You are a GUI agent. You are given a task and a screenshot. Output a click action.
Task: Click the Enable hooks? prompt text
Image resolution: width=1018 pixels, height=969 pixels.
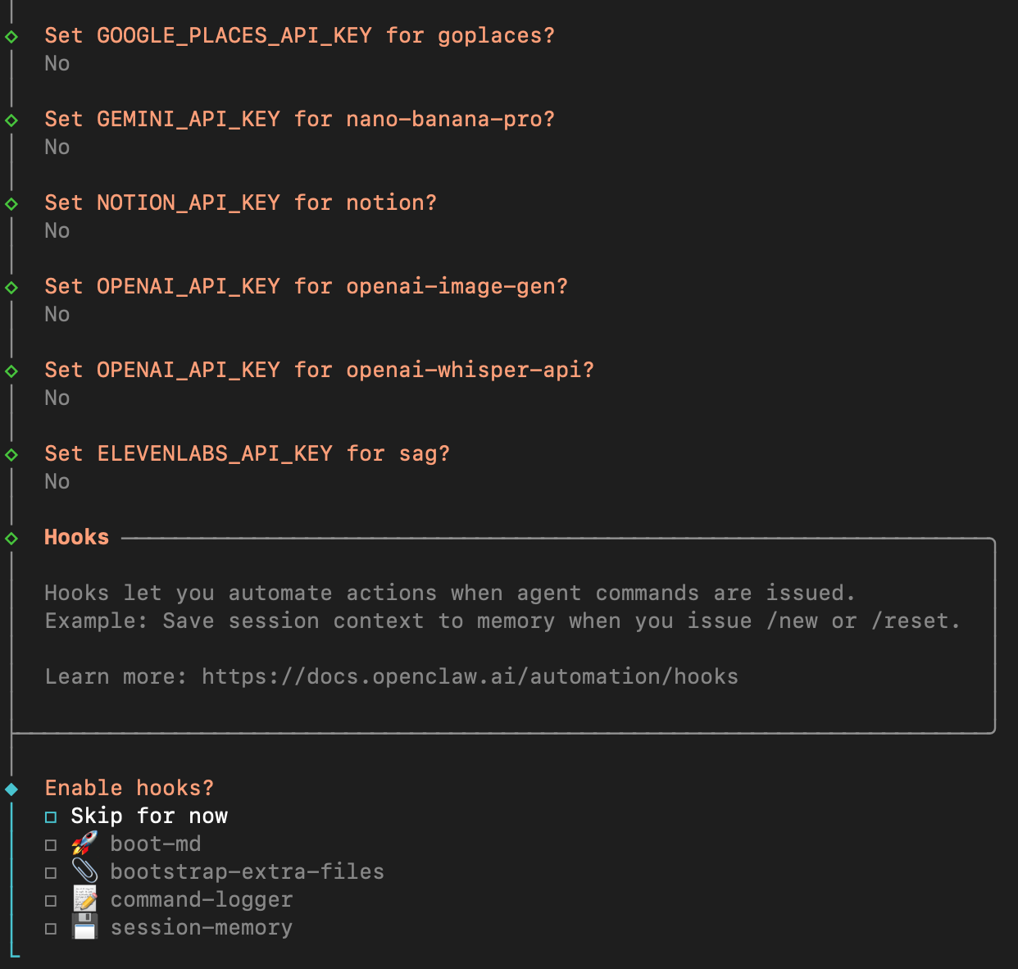tap(129, 788)
